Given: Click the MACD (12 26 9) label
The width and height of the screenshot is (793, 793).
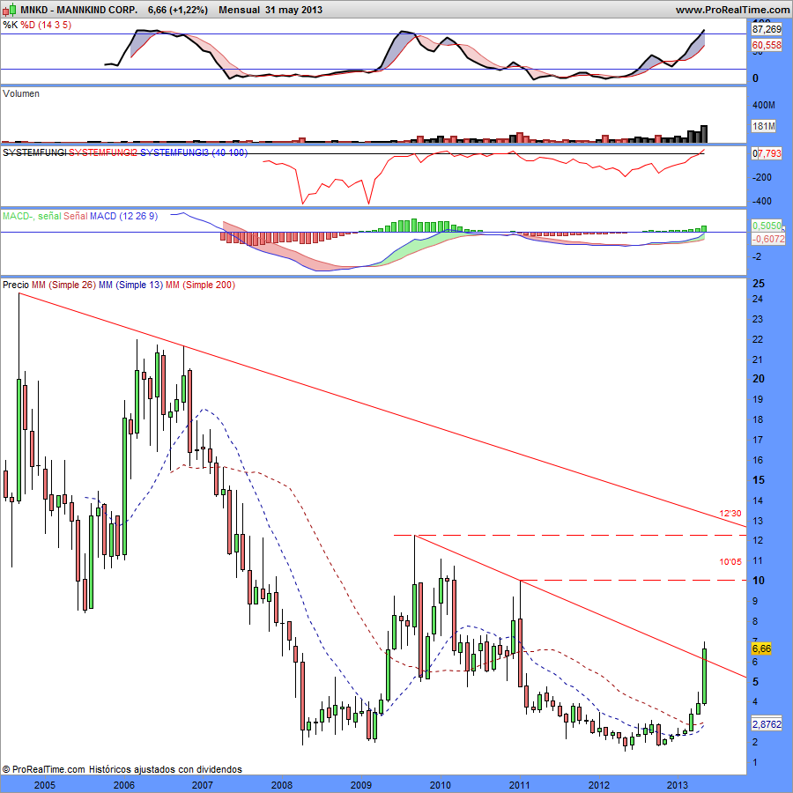Looking at the screenshot, I should pos(124,216).
